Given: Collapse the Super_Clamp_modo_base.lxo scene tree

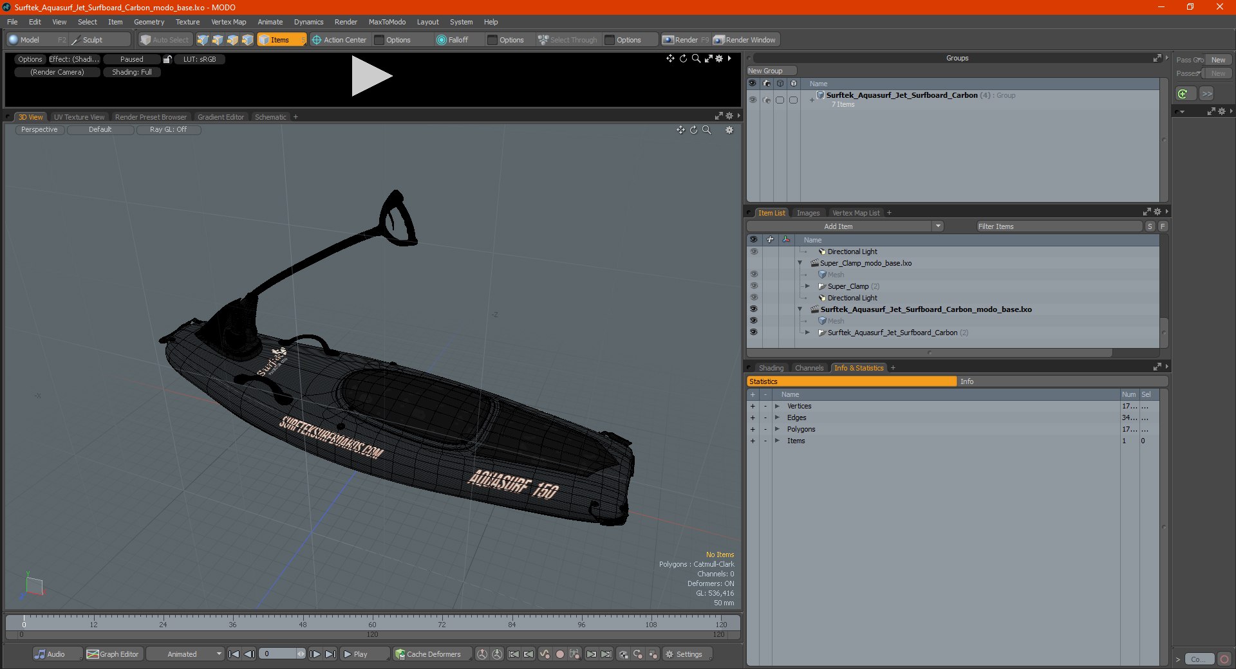Looking at the screenshot, I should (800, 263).
